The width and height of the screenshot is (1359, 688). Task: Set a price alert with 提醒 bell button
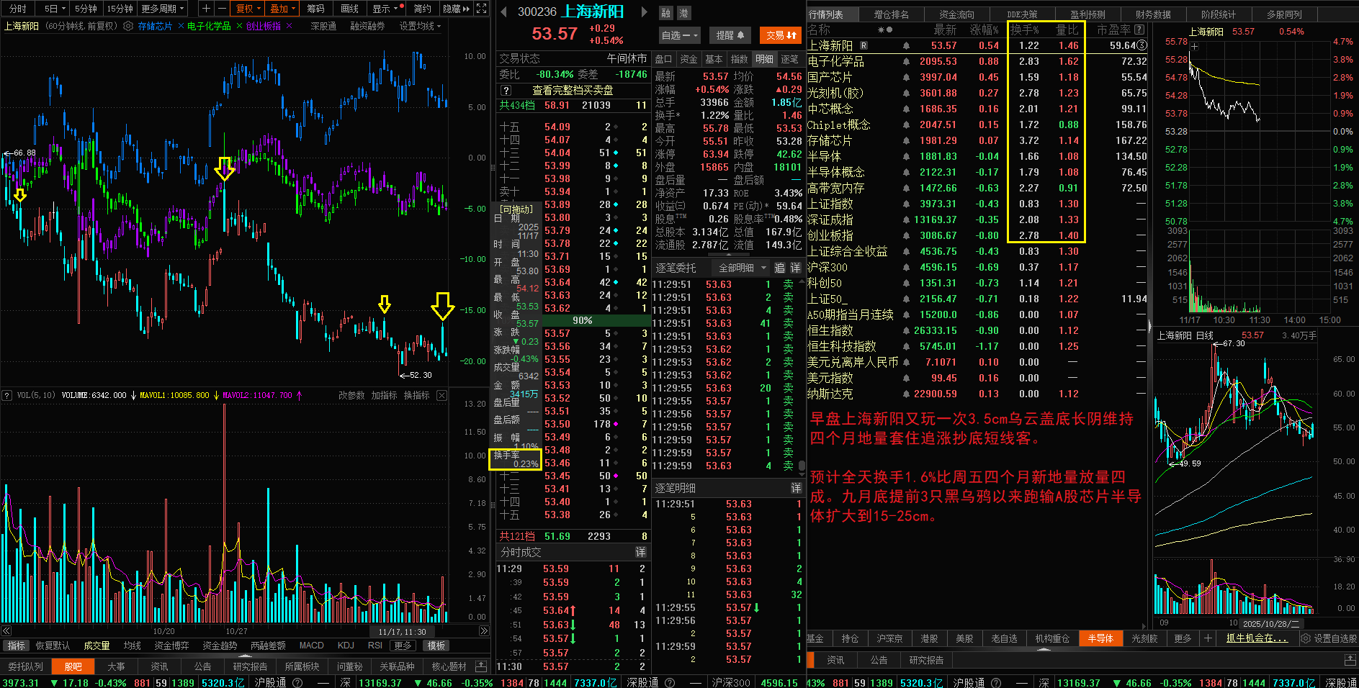click(730, 35)
